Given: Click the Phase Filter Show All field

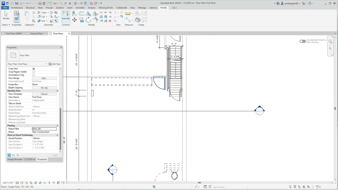Looking at the screenshot, I should pyautogui.click(x=44, y=129).
